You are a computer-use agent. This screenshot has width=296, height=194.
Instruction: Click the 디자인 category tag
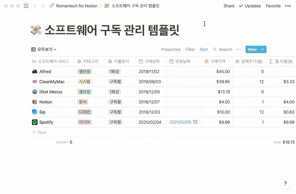click(85, 112)
